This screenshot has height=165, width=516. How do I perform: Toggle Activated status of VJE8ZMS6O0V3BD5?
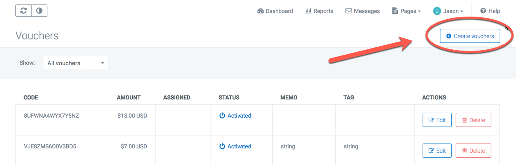pos(235,146)
